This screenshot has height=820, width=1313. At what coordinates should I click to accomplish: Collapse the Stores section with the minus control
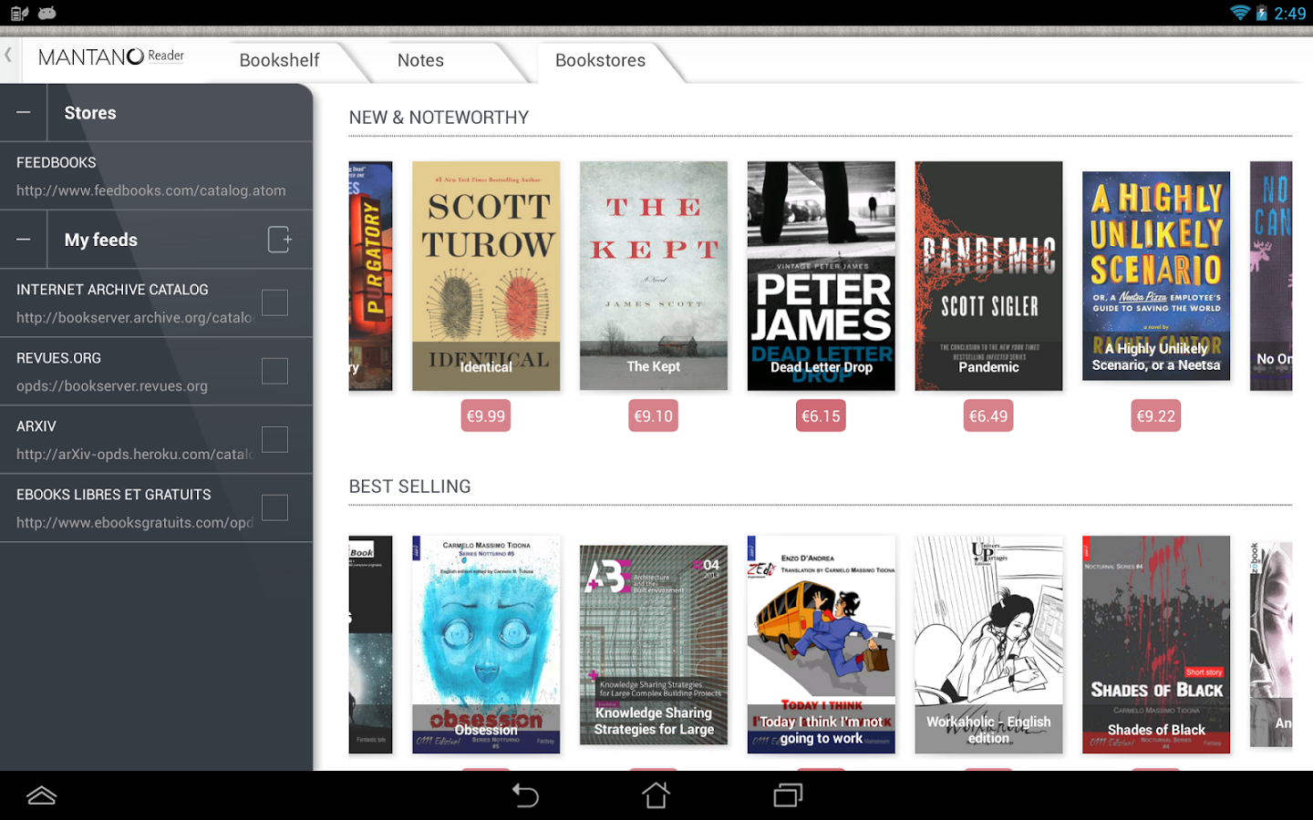pyautogui.click(x=24, y=111)
